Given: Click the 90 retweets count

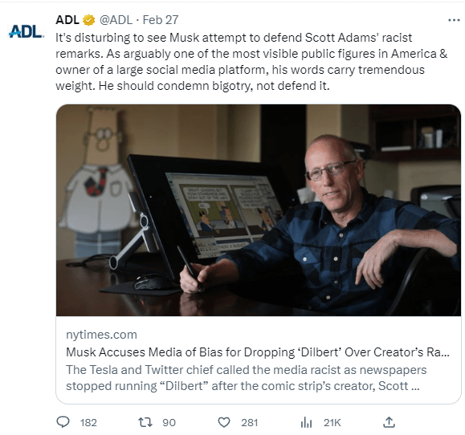Looking at the screenshot, I should [169, 422].
